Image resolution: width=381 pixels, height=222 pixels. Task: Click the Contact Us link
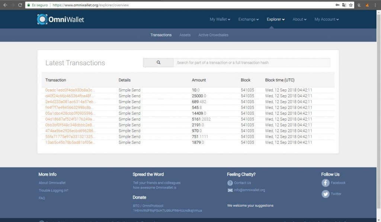click(243, 183)
